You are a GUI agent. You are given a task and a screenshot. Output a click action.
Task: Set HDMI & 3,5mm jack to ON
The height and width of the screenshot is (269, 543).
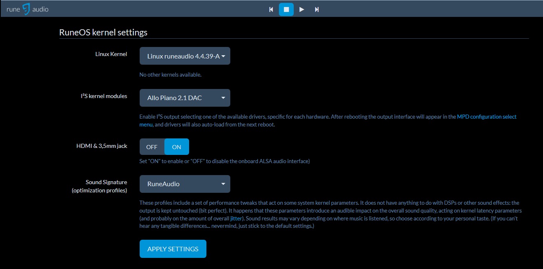[x=176, y=147]
